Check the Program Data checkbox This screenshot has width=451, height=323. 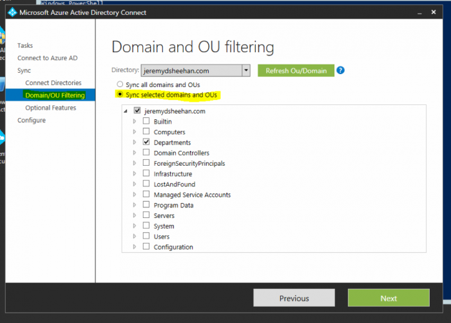pos(146,204)
